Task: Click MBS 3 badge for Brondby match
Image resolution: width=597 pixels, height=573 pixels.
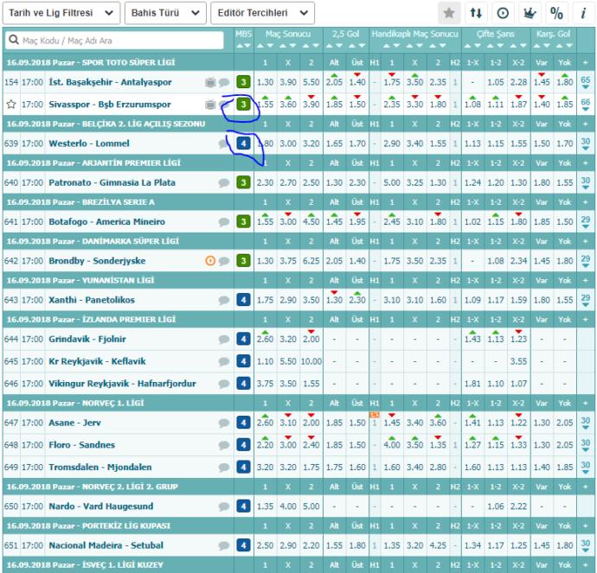Action: pyautogui.click(x=243, y=261)
